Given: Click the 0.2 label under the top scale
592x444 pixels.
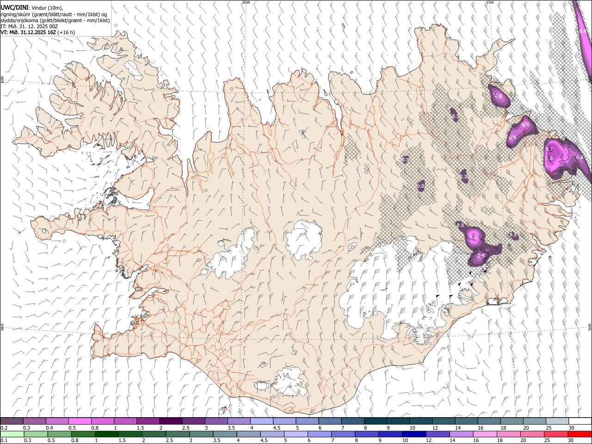Looking at the screenshot, I should click(x=4, y=428).
